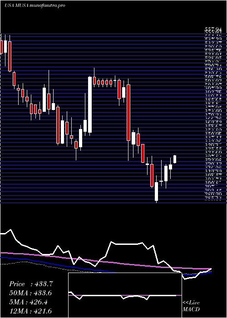This screenshot has height=318, width=227.
Task: Click the tall white candlestick reaching the 500 level
Action: tap(89, 104)
